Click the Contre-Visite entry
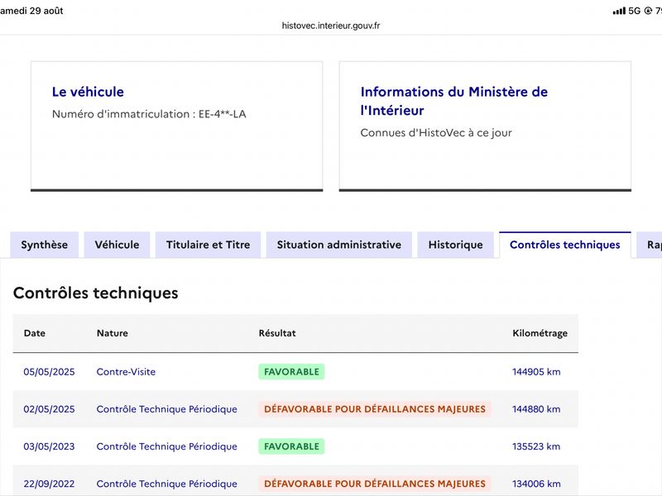 [126, 371]
